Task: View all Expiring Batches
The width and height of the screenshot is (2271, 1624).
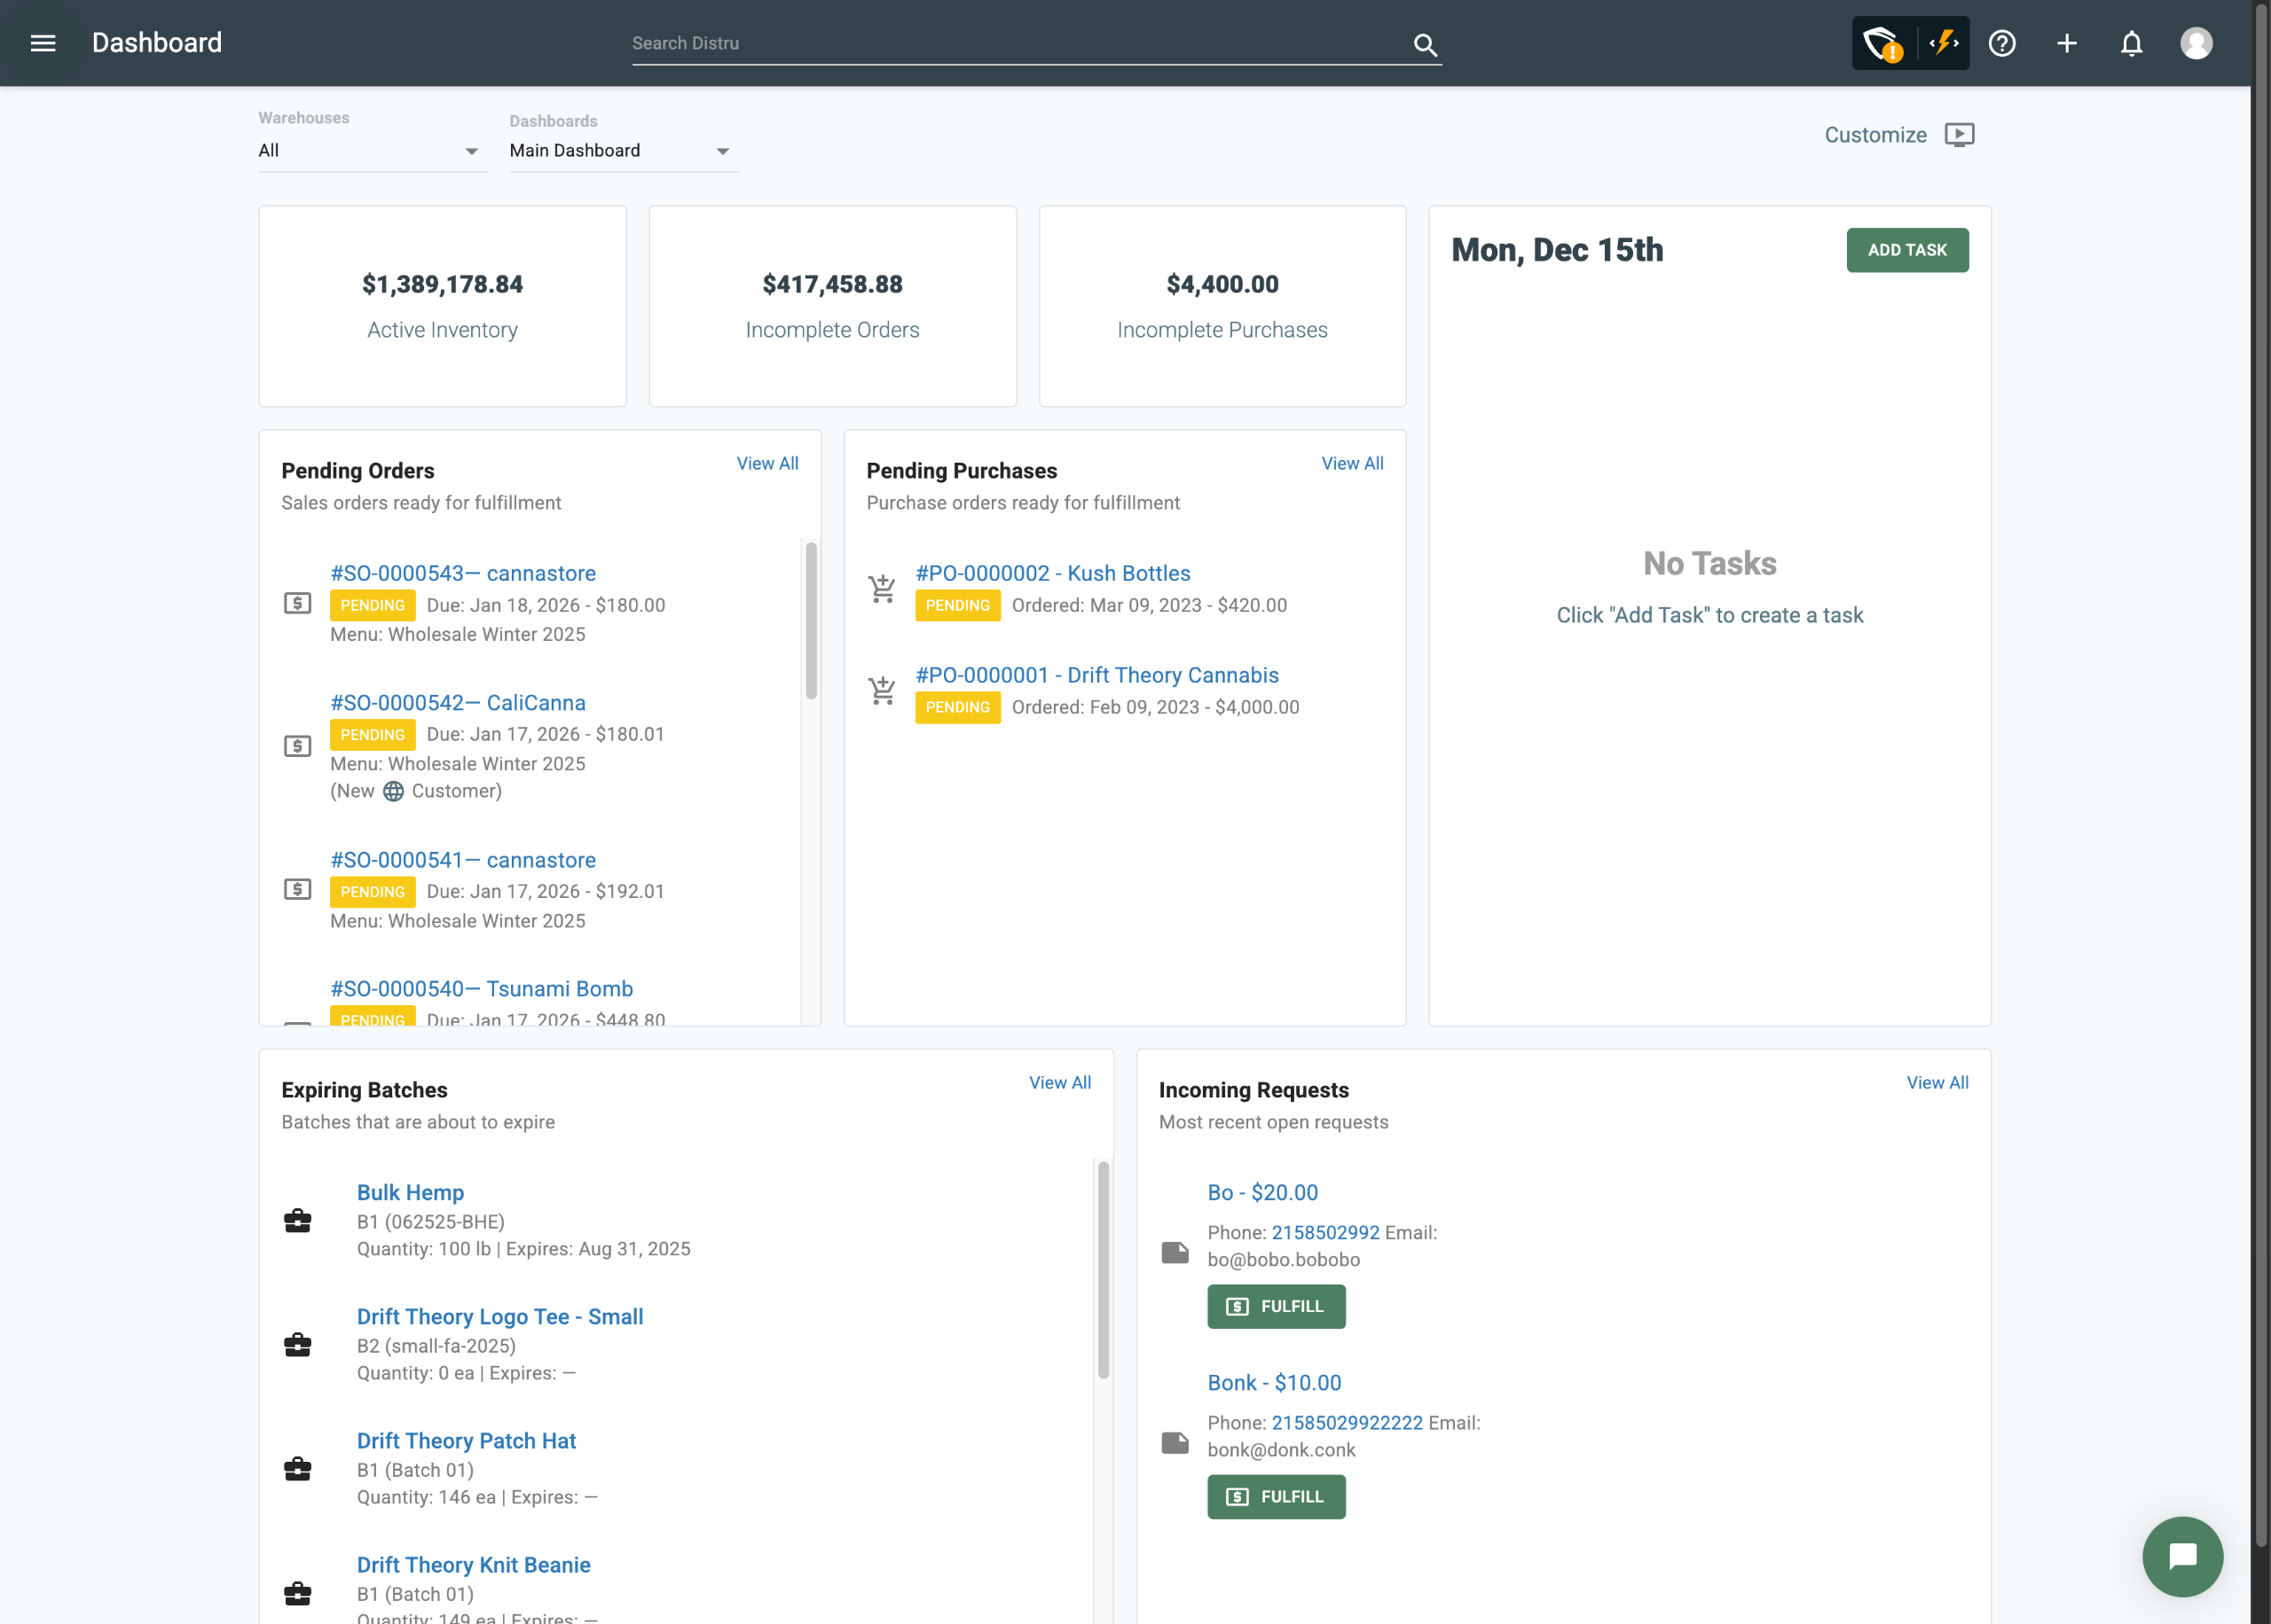Action: tap(1059, 1082)
